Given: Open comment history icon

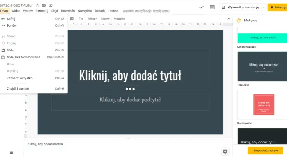Looking at the screenshot, I should coord(212,7).
